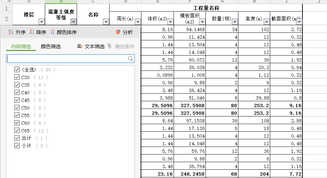Open the 周长(m) filter dropdown
Screen dimensions: 327x178
[x=138, y=22]
